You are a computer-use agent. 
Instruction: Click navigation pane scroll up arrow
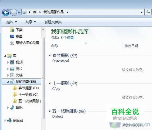[43, 29]
